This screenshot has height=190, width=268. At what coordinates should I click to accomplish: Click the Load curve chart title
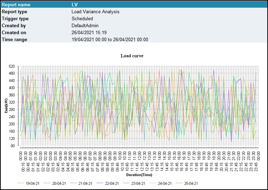click(x=132, y=56)
